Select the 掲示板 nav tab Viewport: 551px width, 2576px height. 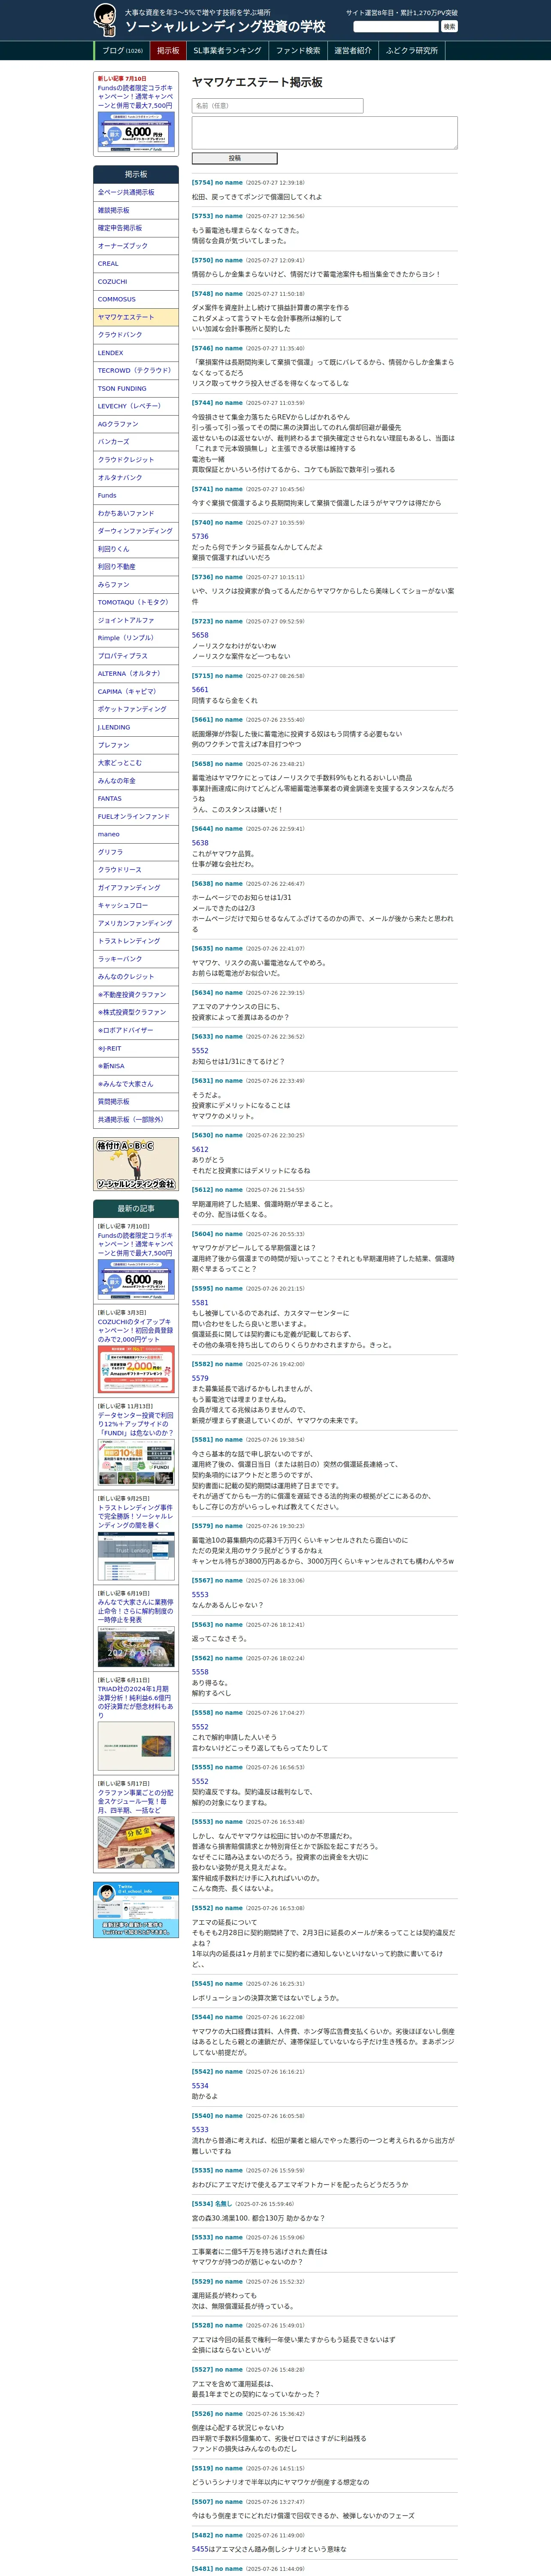point(168,51)
